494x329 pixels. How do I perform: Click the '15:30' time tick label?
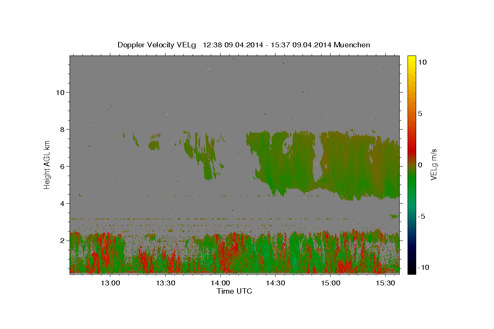click(x=385, y=283)
